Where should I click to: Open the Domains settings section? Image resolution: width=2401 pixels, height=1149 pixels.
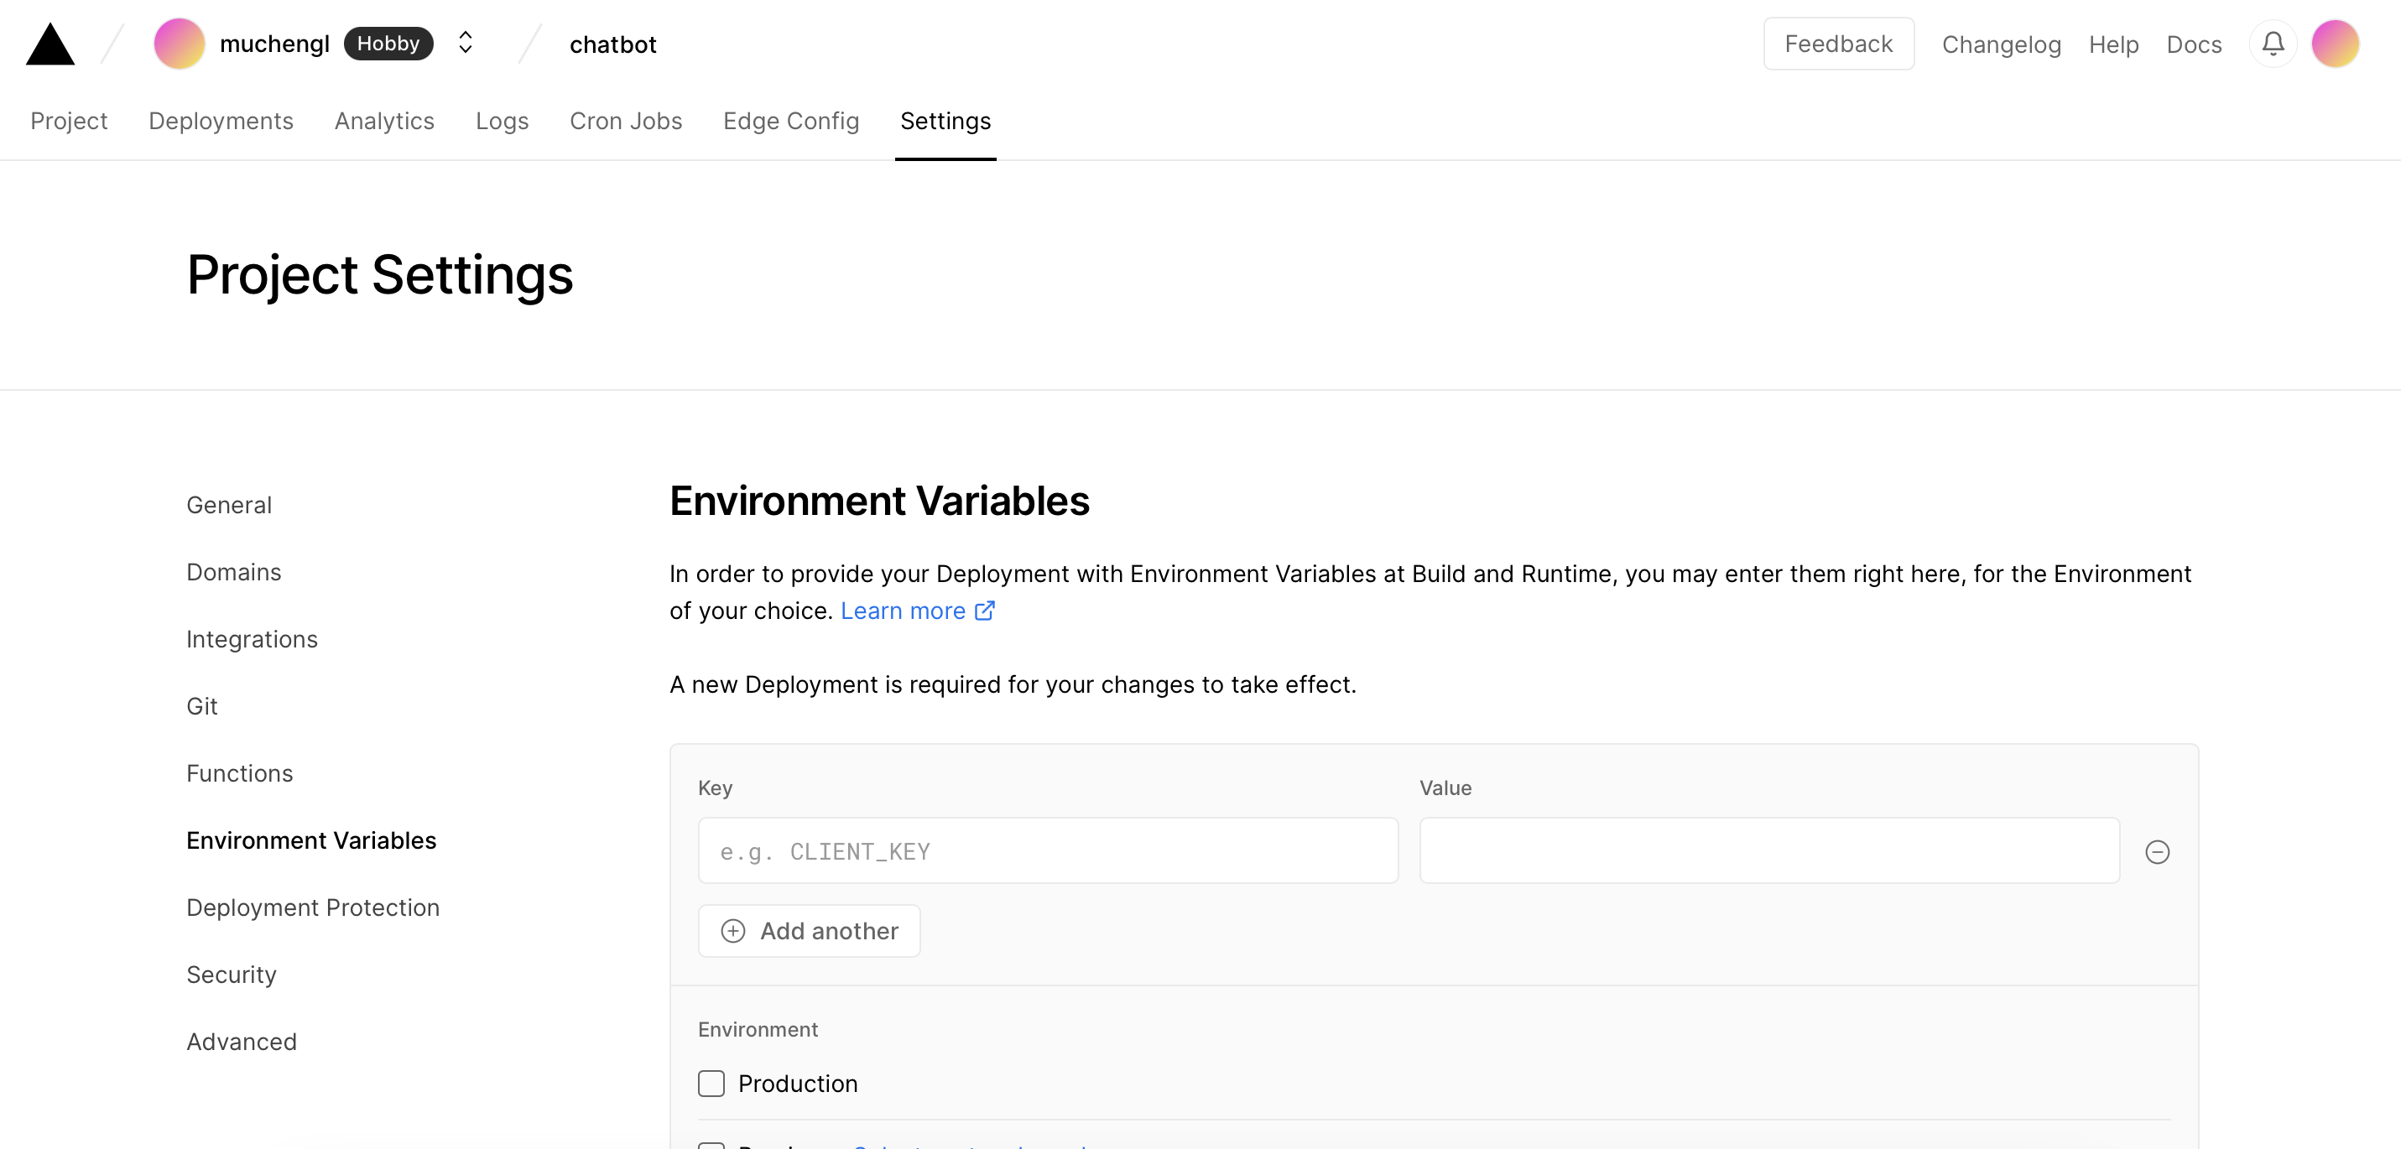pos(234,572)
